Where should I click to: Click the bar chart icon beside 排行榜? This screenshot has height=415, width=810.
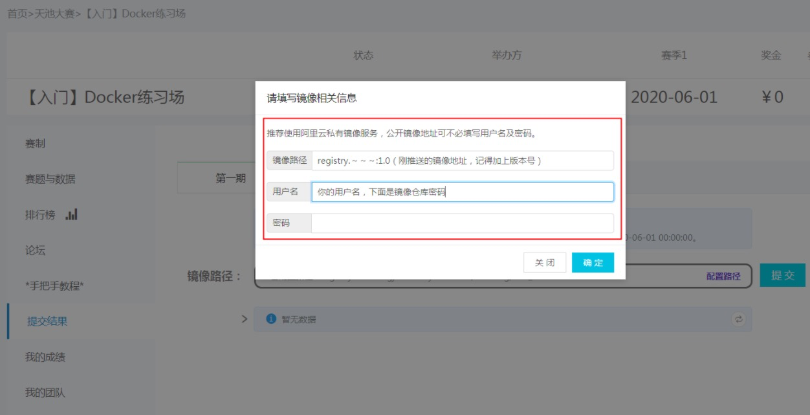(x=71, y=214)
